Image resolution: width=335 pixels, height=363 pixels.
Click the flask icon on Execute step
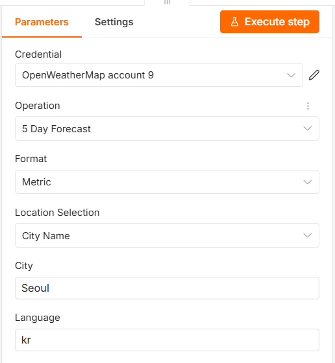click(234, 22)
